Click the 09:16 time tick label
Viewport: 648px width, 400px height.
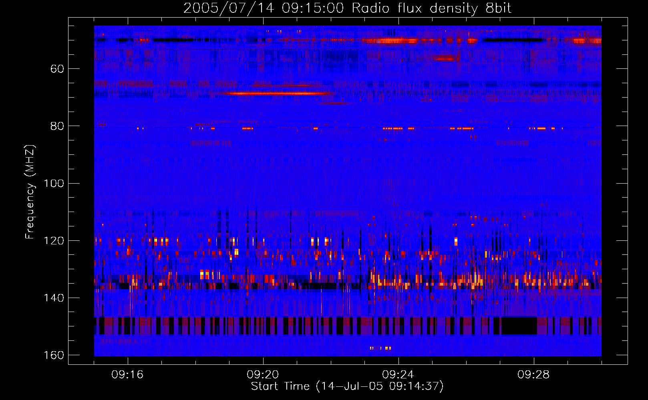point(127,374)
